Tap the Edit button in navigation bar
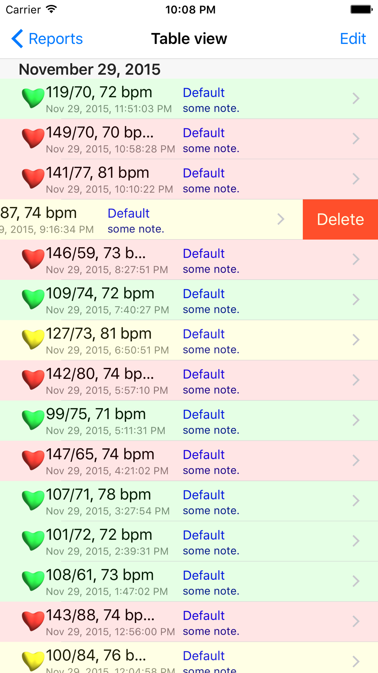Image resolution: width=378 pixels, height=673 pixels. [353, 39]
